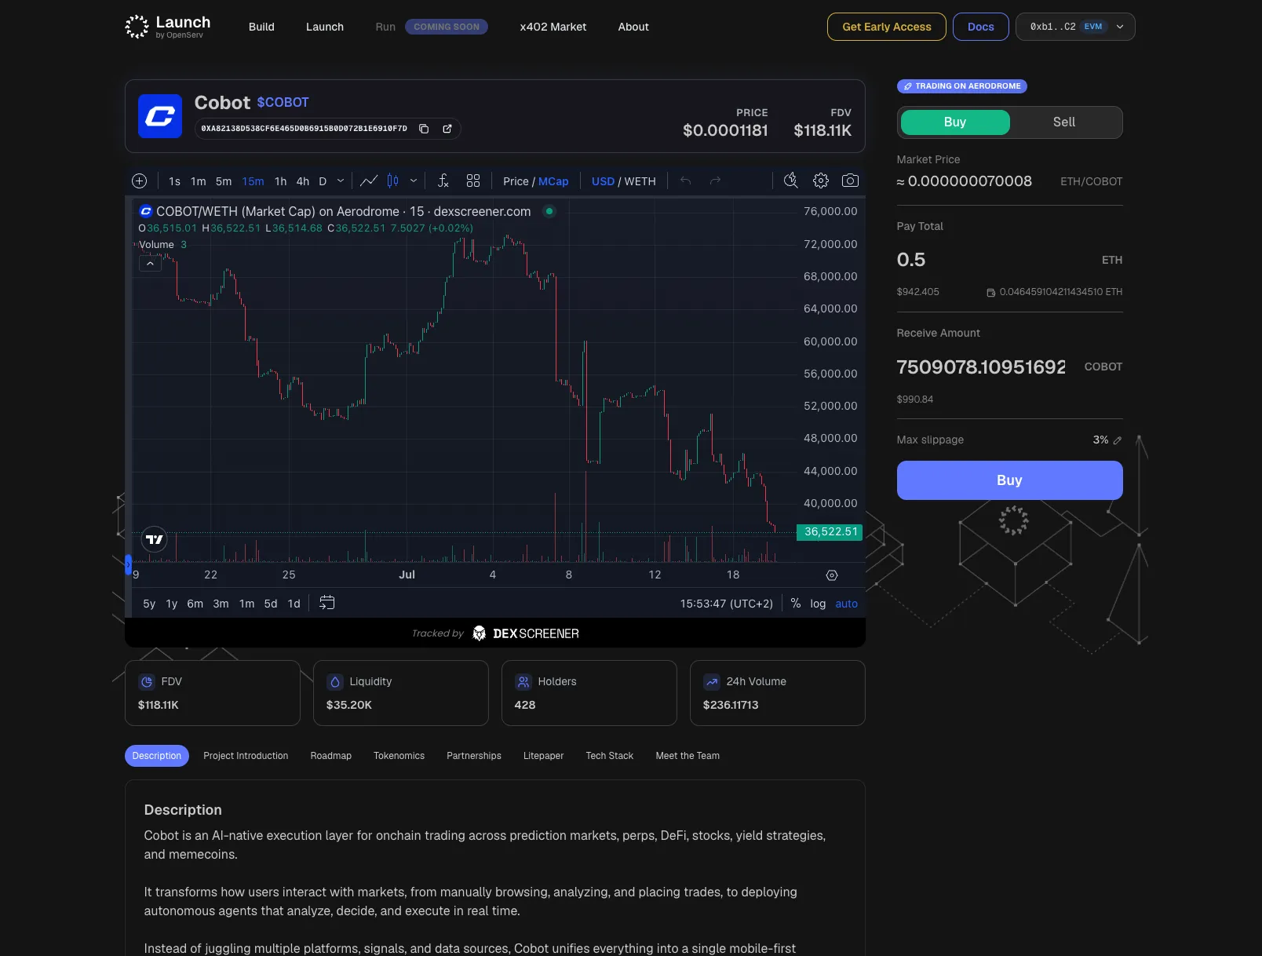Select the 15m chart interval
The image size is (1262, 956).
253,181
